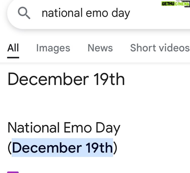Click the Gethu Cinema watermark logo
Viewport: 190px width, 173px height.
coord(175,4)
